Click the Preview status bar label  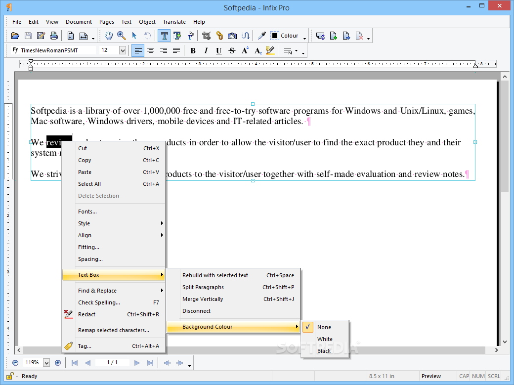pyautogui.click(x=431, y=376)
